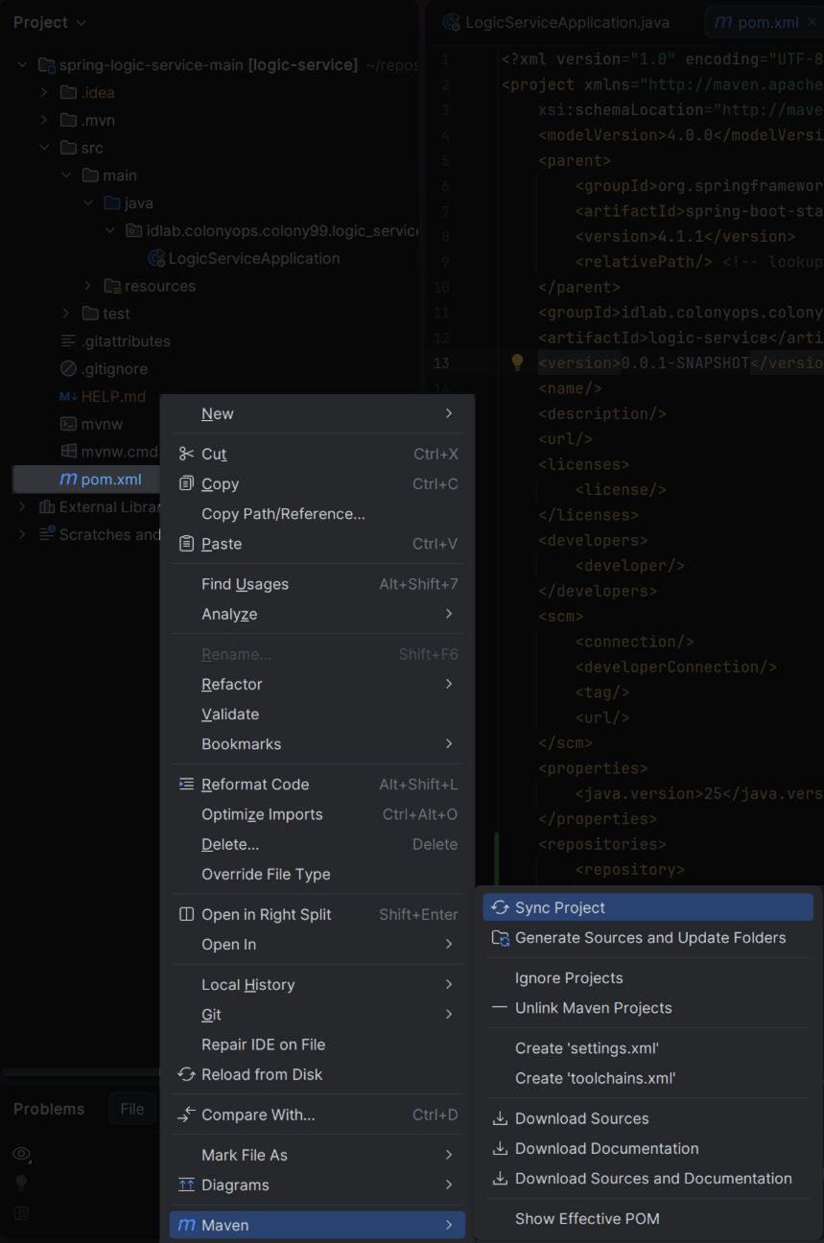824x1243 pixels.
Task: Select Create 'settings.xml'
Action: pyautogui.click(x=647, y=1048)
